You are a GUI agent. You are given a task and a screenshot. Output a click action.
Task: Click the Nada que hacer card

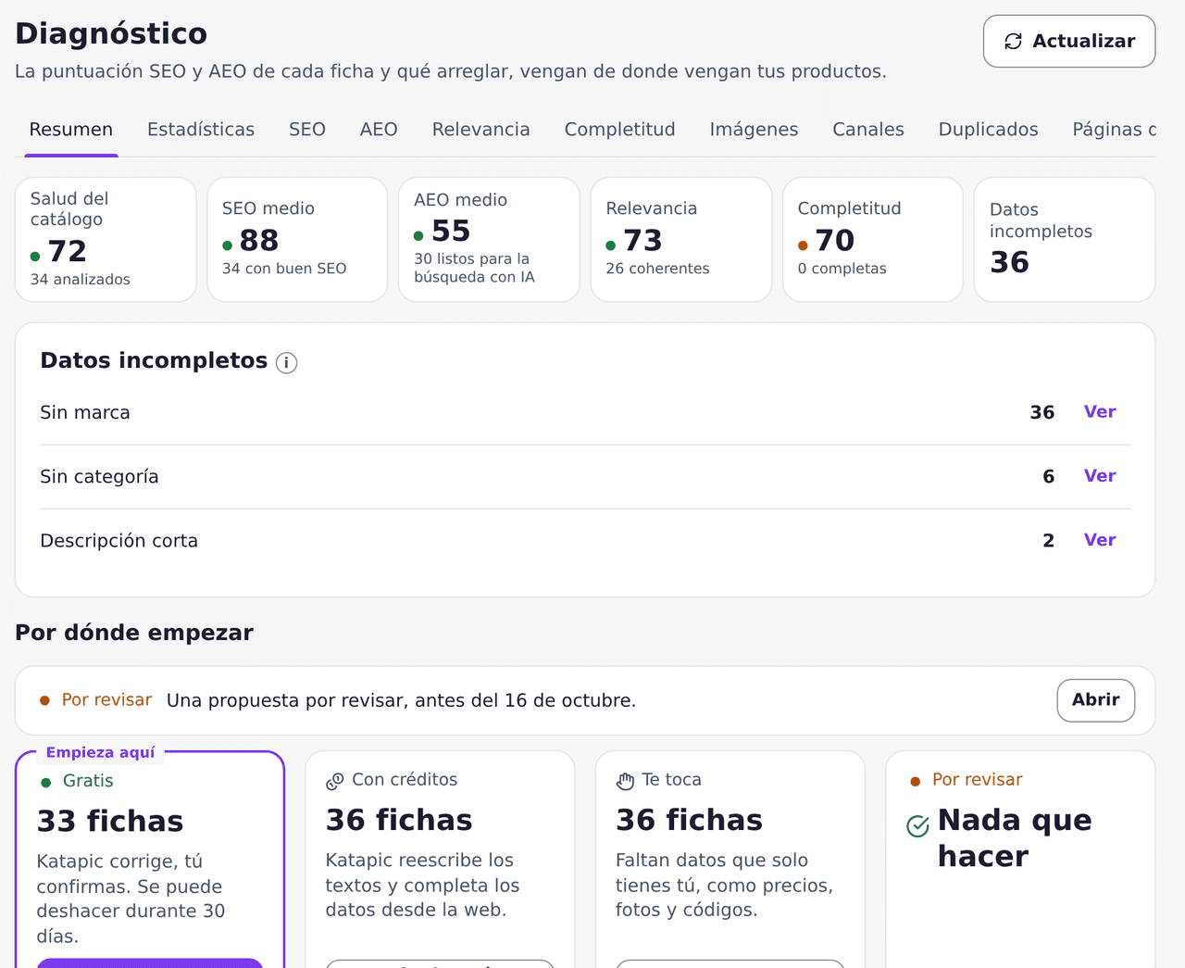tap(1020, 860)
